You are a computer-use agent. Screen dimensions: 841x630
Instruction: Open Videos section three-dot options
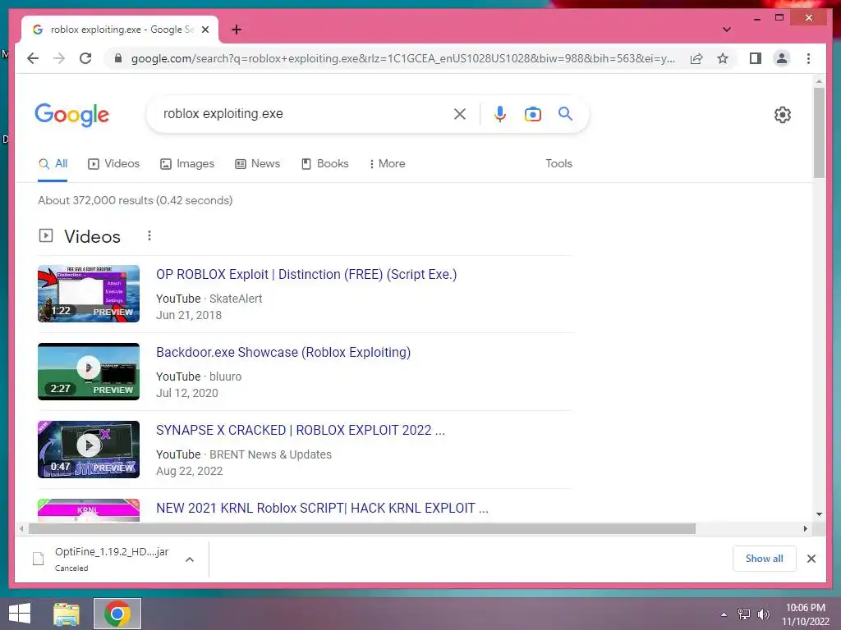pos(149,235)
